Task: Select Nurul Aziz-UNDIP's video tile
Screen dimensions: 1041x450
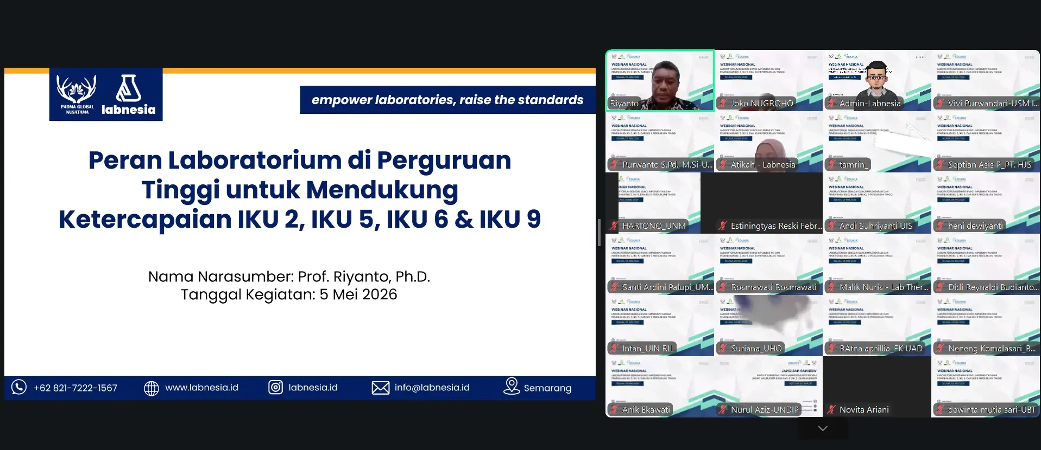Action: click(768, 387)
